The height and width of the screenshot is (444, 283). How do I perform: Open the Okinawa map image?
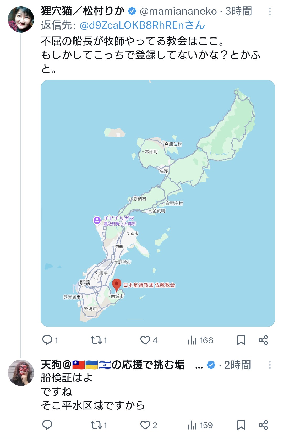pyautogui.click(x=158, y=203)
